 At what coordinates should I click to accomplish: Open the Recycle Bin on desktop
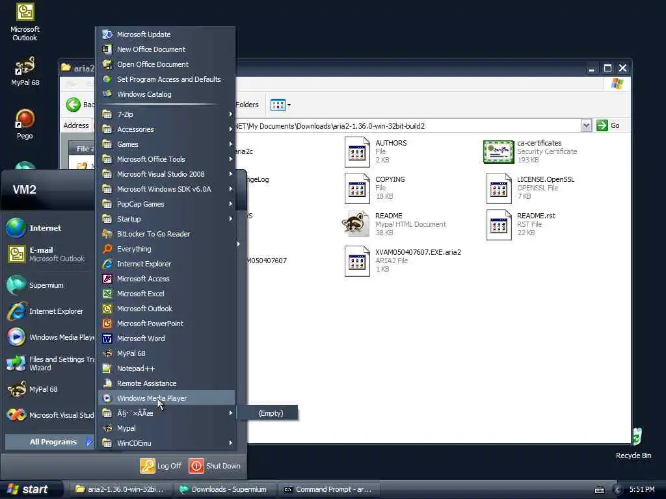(633, 443)
